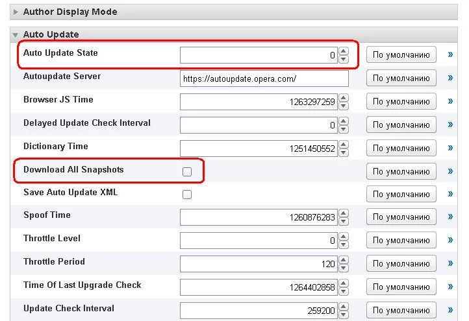
Task: Click the » icon beside Download All Snapshots
Action: (450, 172)
